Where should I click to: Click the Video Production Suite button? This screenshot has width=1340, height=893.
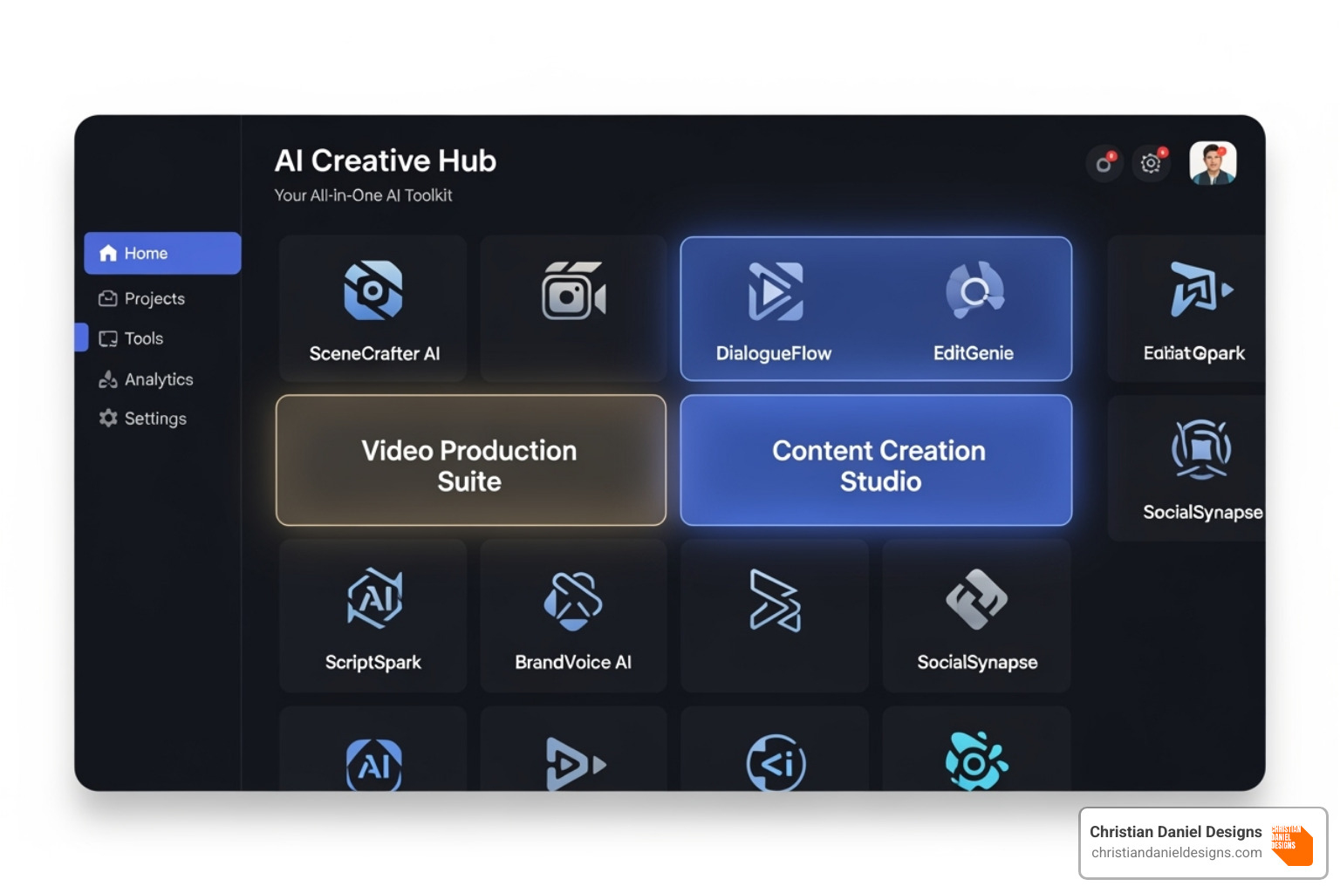tap(470, 461)
